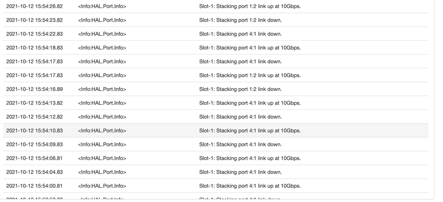Select the link up message at 15:54:18.83
Viewport: 443px width, 202px height.
click(x=249, y=48)
